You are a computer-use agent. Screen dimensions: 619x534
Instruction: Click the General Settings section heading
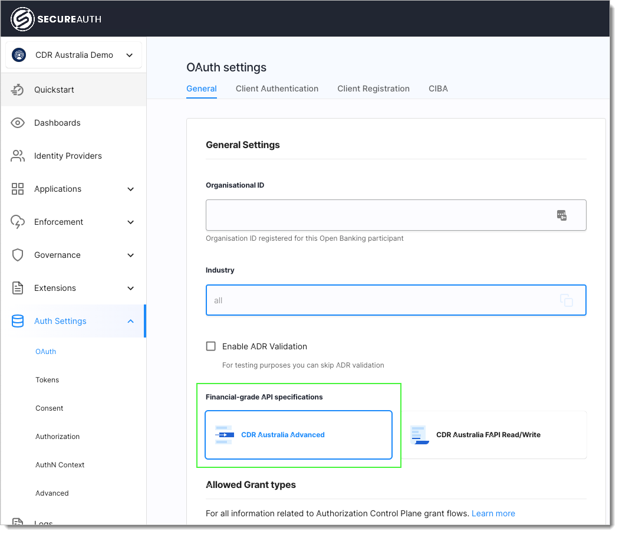coord(242,145)
